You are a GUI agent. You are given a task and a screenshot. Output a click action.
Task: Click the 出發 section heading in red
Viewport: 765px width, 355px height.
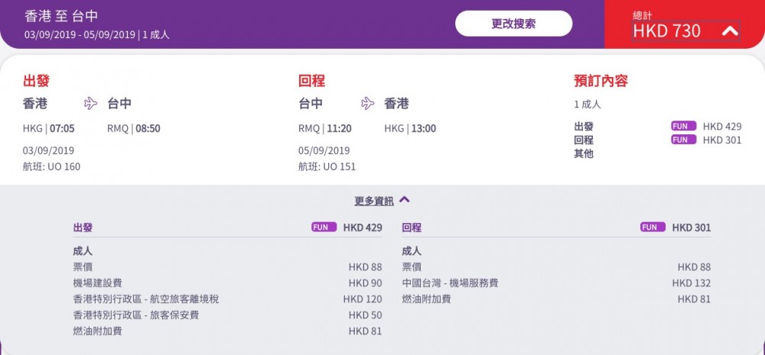[36, 81]
